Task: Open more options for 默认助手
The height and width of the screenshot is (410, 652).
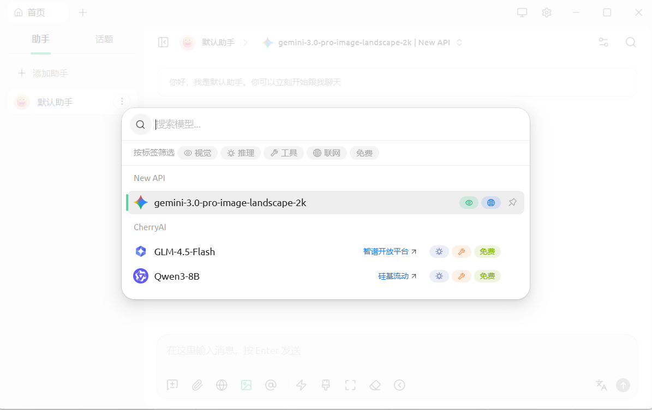Action: point(122,101)
